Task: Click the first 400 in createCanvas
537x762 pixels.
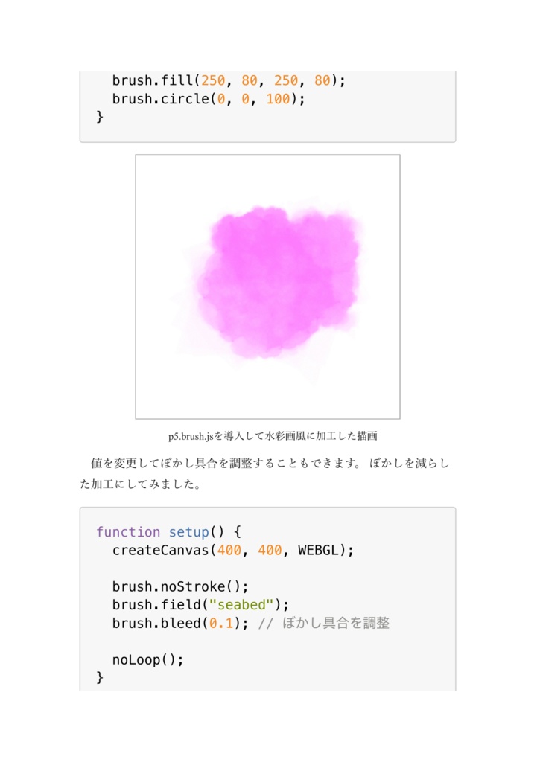Action: click(x=229, y=551)
